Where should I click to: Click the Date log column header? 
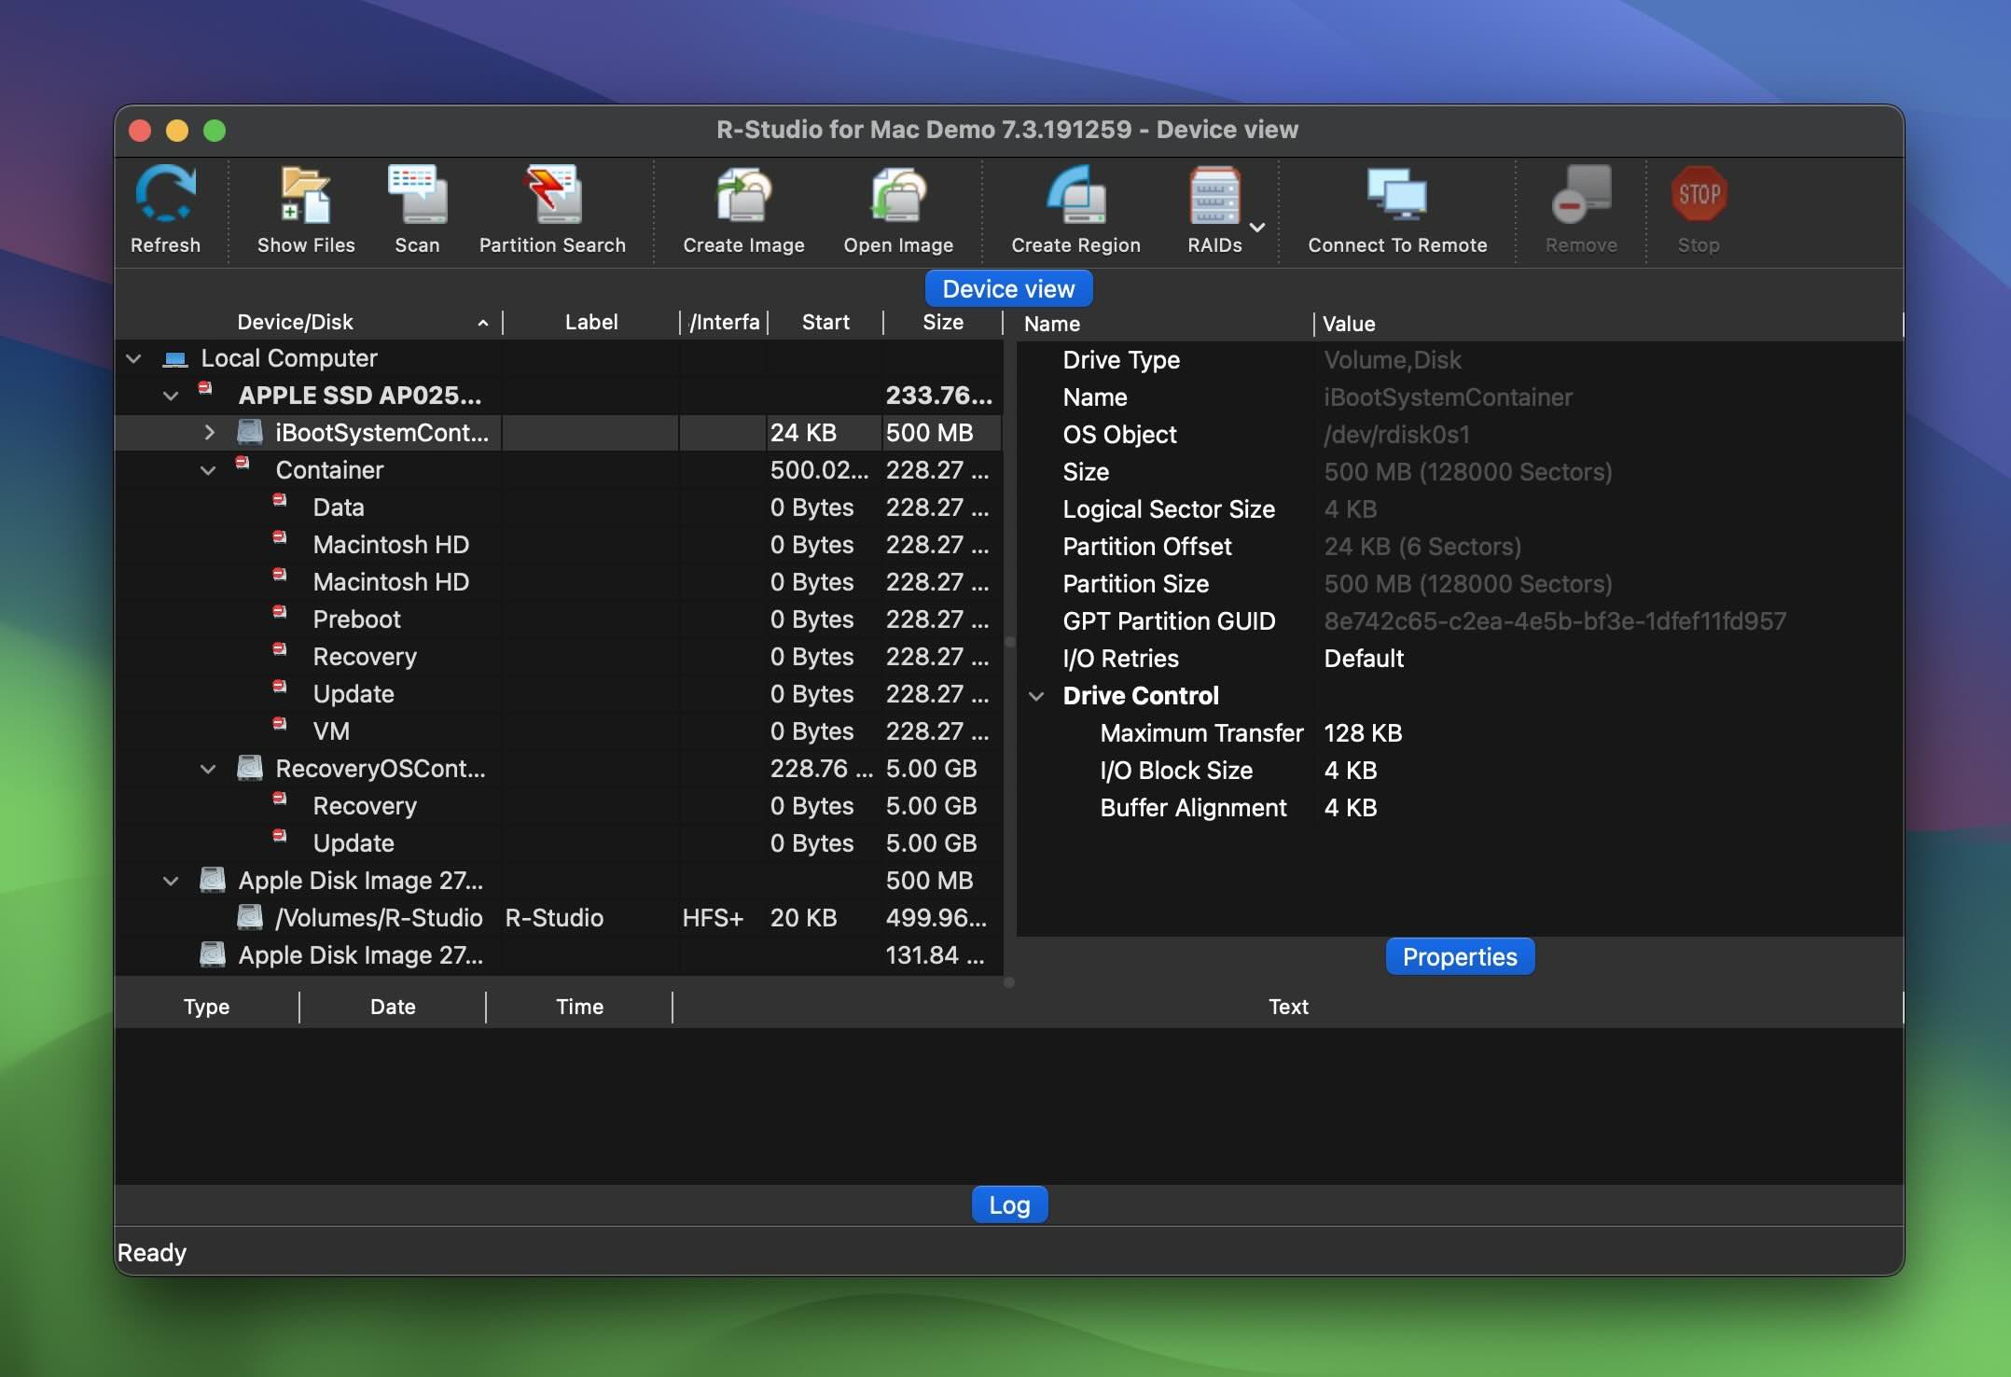393,1008
